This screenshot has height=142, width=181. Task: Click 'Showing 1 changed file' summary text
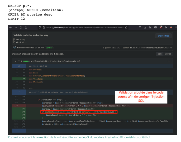click(38, 54)
